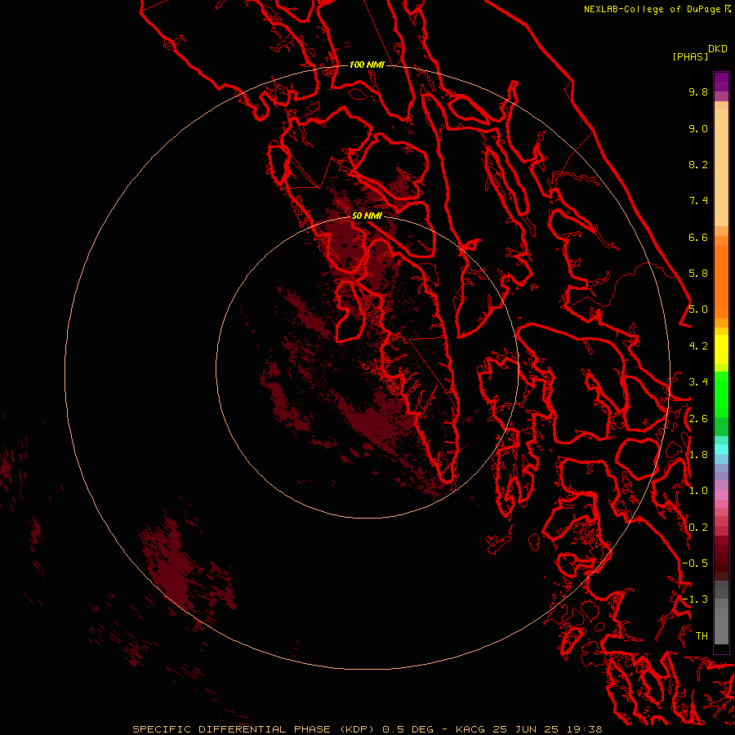Click the 1.8 legend value
Image resolution: width=735 pixels, height=735 pixels.
(698, 455)
